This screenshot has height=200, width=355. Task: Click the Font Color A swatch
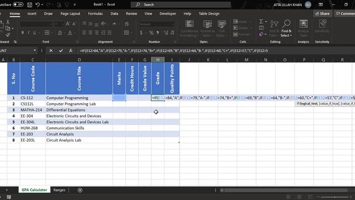tap(70, 33)
